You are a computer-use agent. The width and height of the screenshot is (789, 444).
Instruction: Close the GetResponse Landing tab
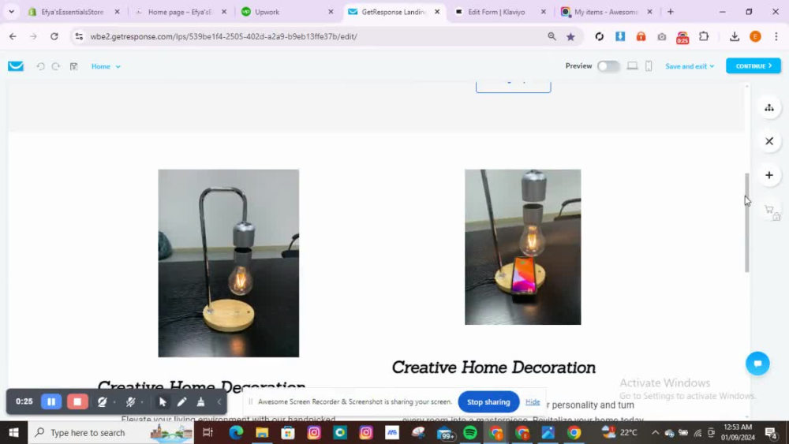point(437,12)
